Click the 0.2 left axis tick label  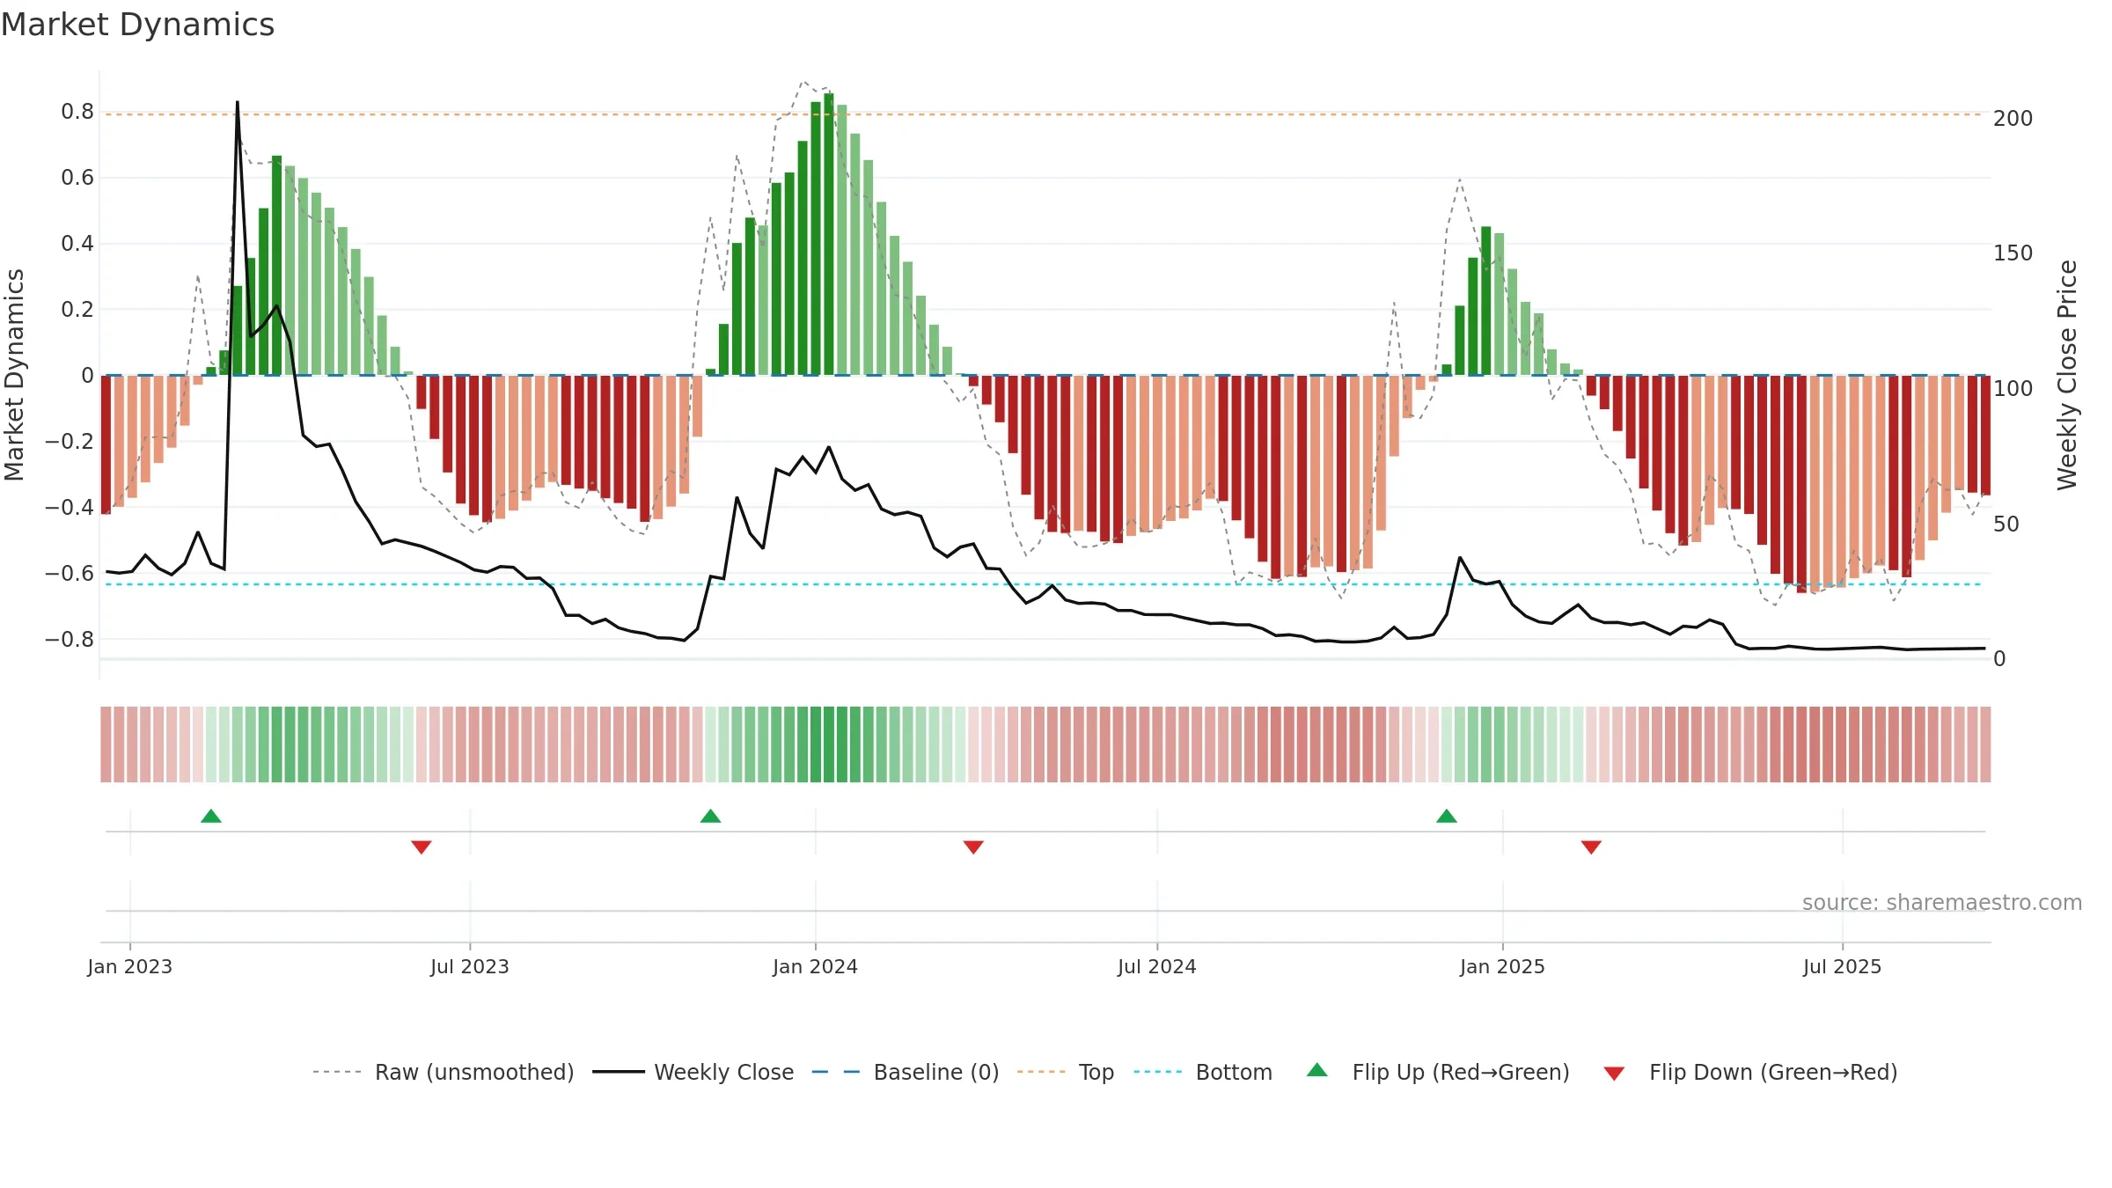[77, 310]
